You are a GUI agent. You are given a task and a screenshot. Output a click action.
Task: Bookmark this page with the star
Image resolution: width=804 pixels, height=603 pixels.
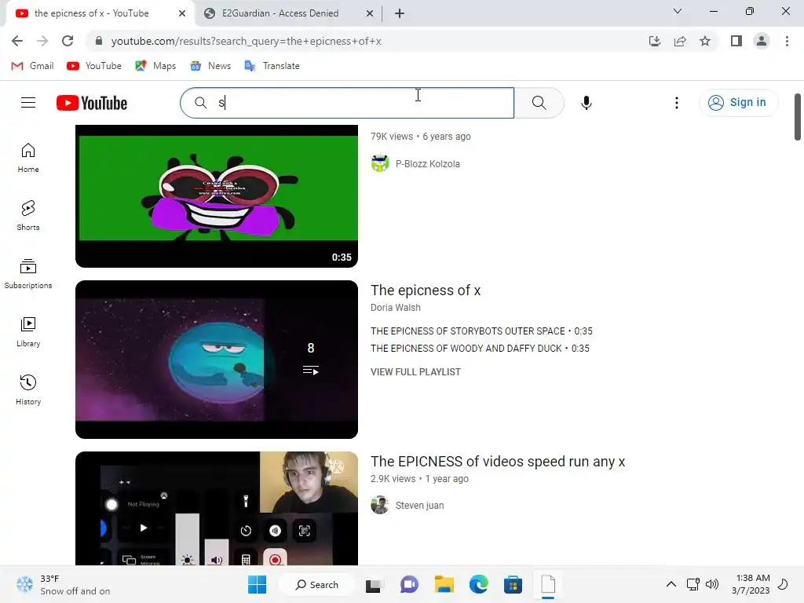[705, 41]
